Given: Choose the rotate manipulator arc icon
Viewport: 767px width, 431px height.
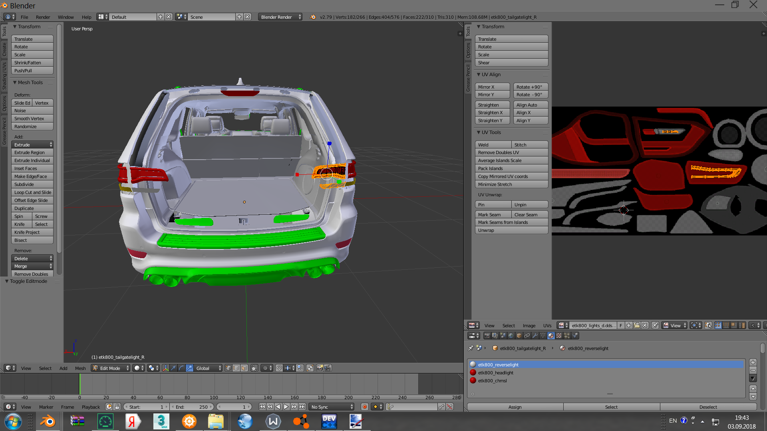Looking at the screenshot, I should [181, 368].
